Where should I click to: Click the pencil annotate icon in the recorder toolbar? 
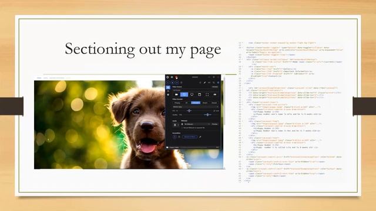[205, 83]
